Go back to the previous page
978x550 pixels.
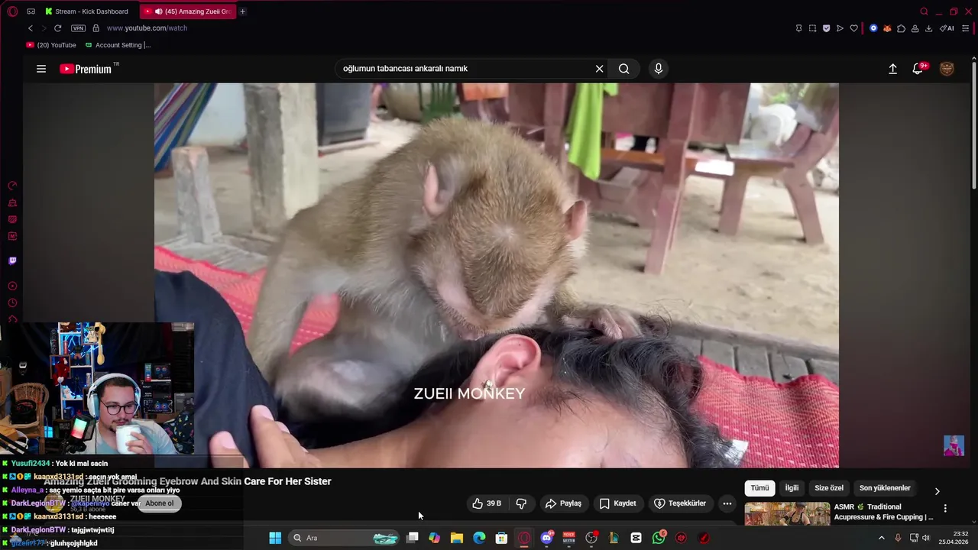tap(31, 28)
